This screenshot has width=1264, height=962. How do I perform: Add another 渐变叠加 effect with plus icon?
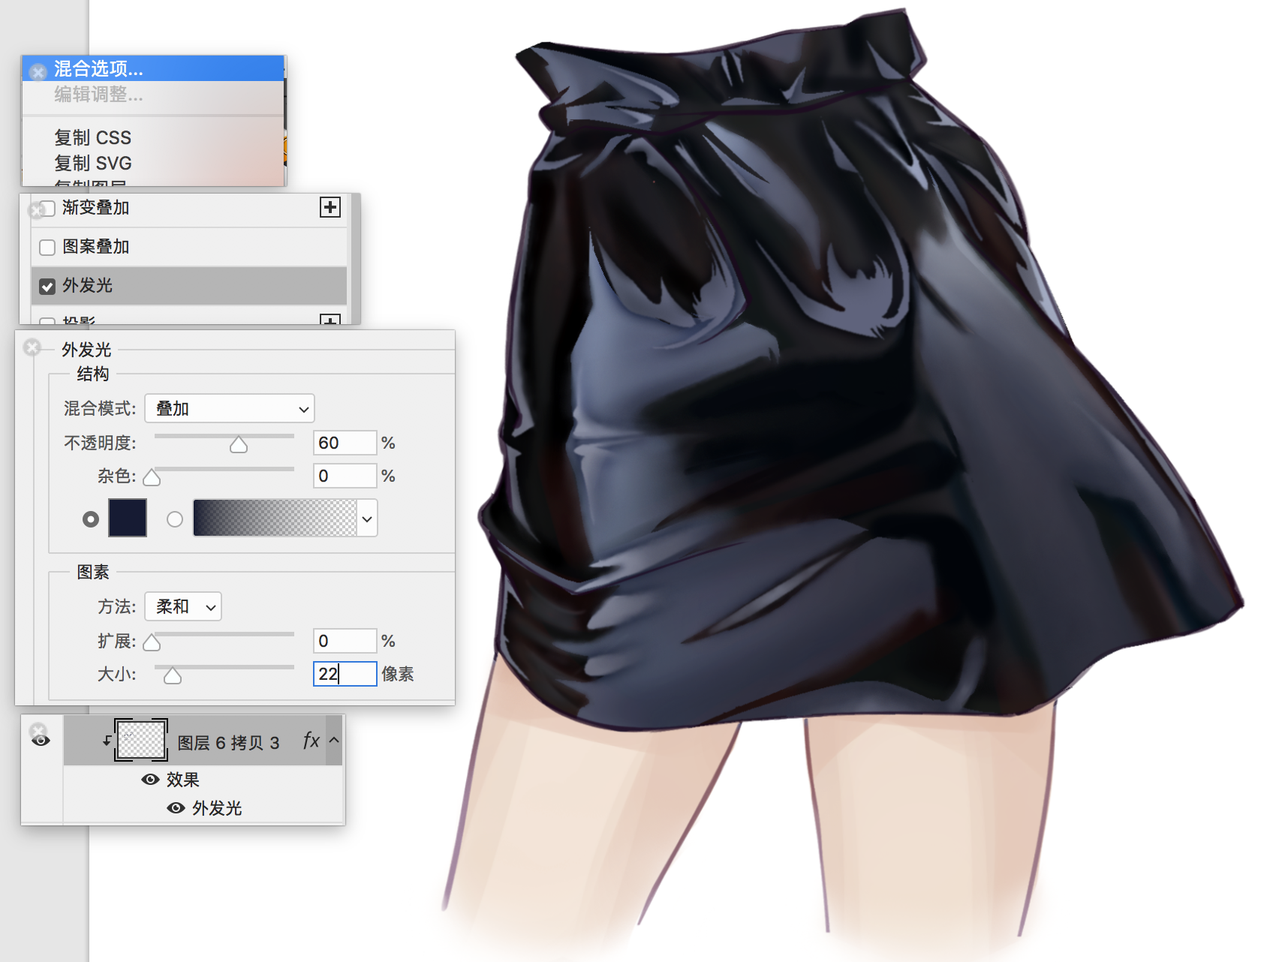[330, 207]
